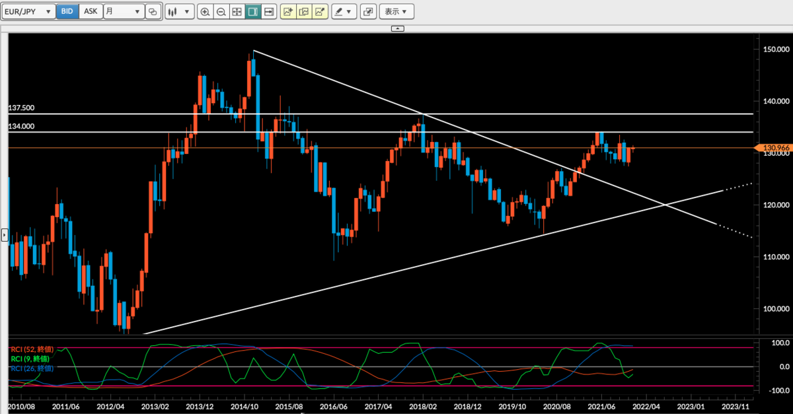Click the 150.000 price axis label
The width and height of the screenshot is (793, 414).
[x=775, y=50]
